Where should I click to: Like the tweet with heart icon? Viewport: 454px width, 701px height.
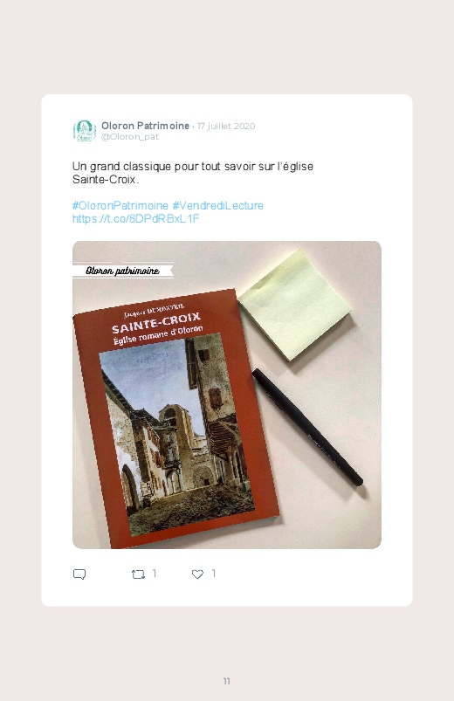pos(197,574)
